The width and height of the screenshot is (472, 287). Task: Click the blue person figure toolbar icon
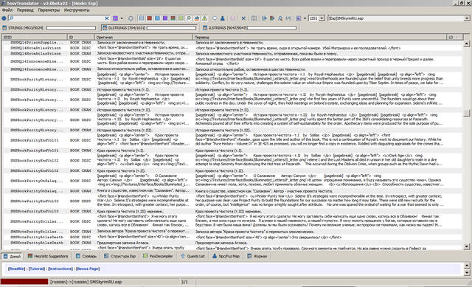point(223,18)
